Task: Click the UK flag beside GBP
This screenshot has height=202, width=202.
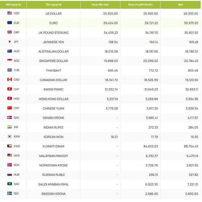Action: (10, 32)
